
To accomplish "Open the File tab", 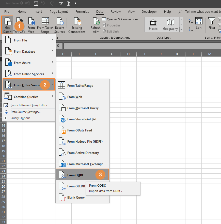I will click(7, 12).
